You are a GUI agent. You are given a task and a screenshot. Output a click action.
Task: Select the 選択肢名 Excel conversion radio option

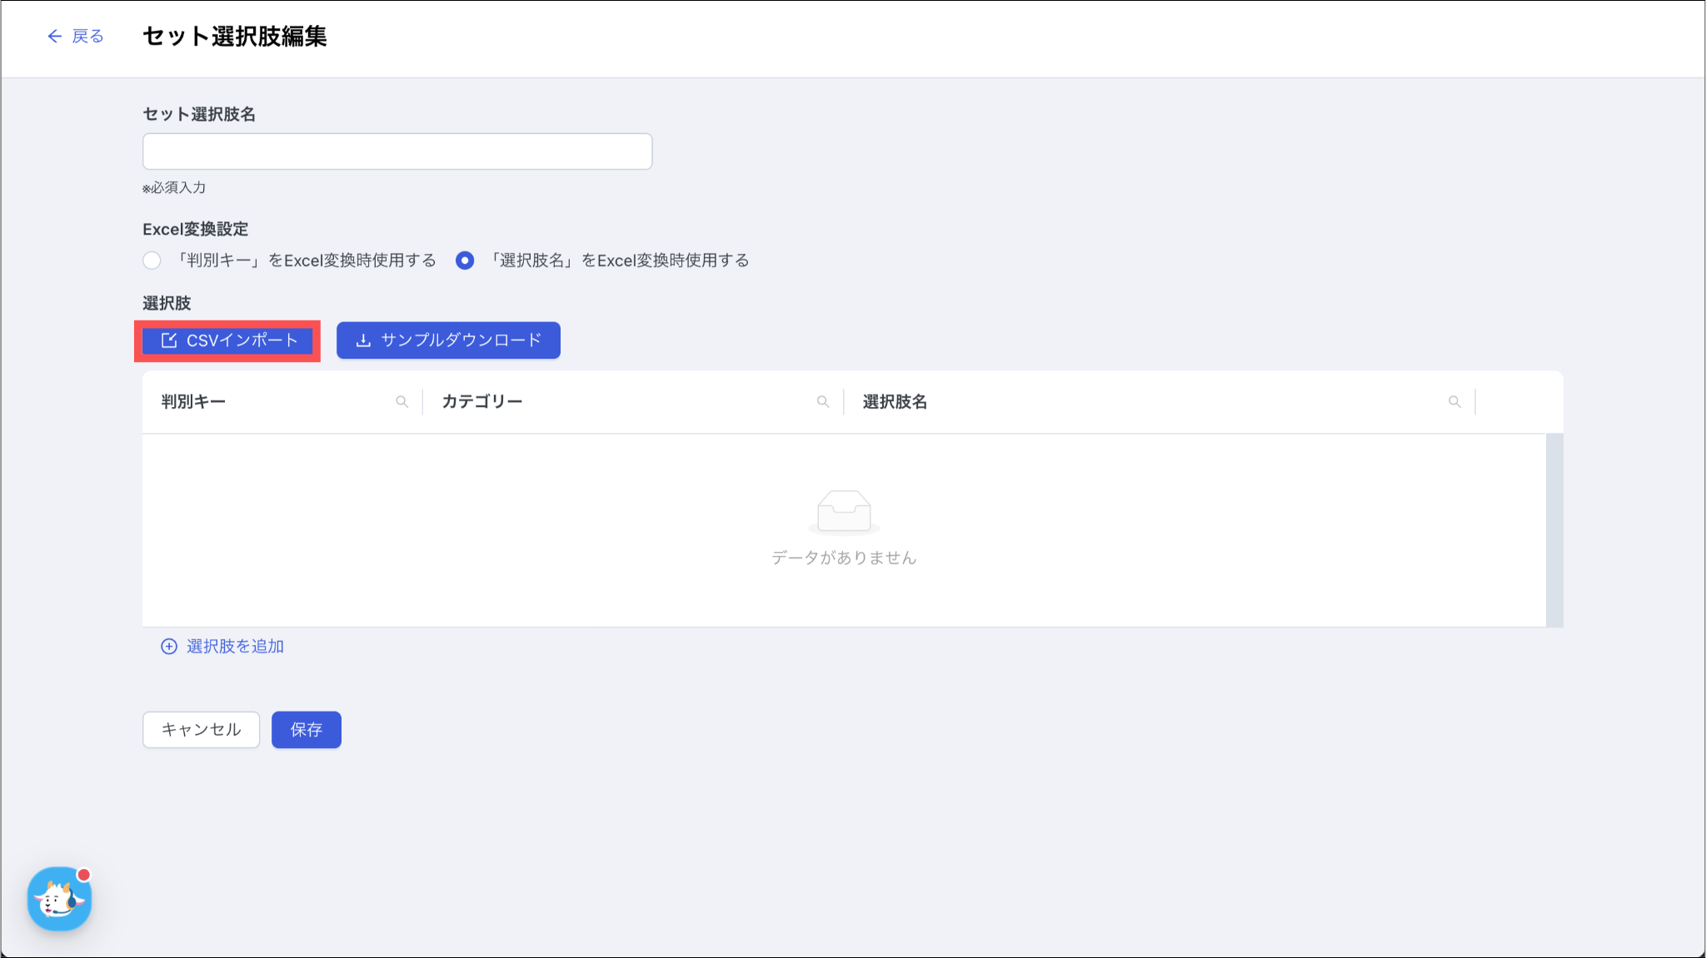[x=465, y=261]
